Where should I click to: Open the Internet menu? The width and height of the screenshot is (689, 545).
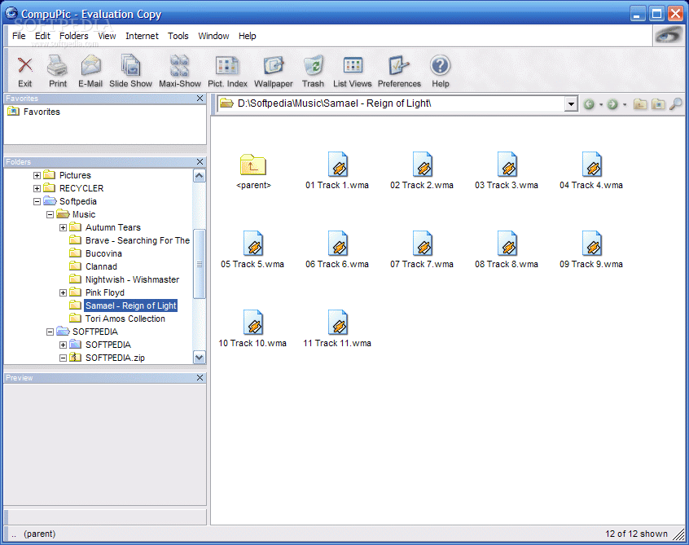click(142, 36)
